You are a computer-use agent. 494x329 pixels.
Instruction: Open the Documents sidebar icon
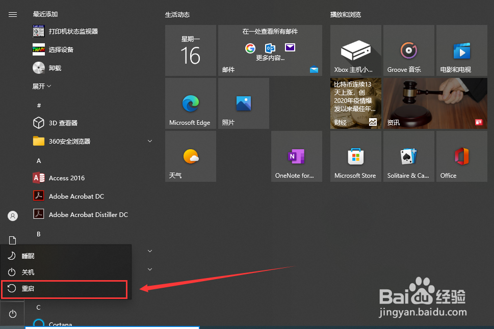[x=12, y=240]
